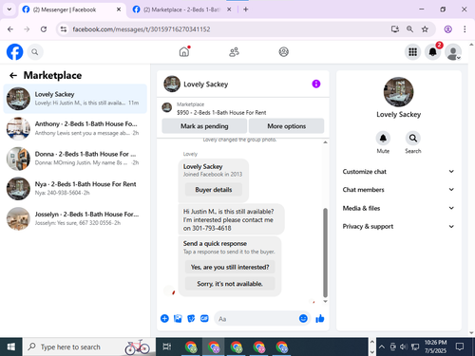Choose a sticker in composer
Viewport: 475px width, 356px height.
pyautogui.click(x=191, y=318)
